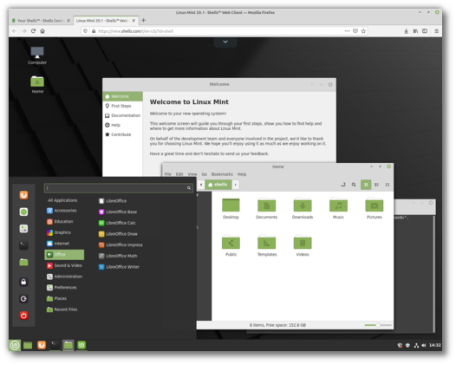Click the back path arrow before shells

[201, 185]
